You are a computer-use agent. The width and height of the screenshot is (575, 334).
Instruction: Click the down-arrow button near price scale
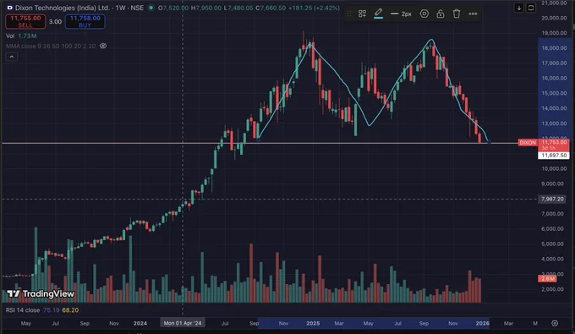click(x=519, y=8)
